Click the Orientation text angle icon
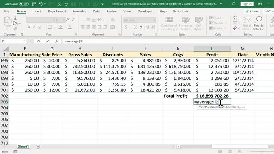Viewport: 274px width, 154px height. pos(100,20)
